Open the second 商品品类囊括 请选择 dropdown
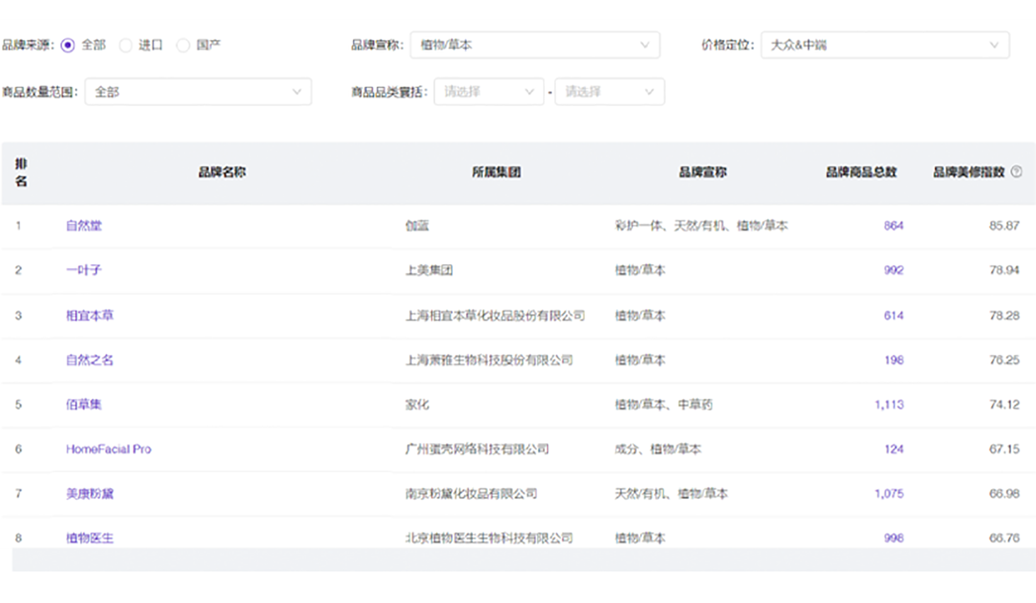Image resolution: width=1036 pixels, height=603 pixels. click(609, 92)
